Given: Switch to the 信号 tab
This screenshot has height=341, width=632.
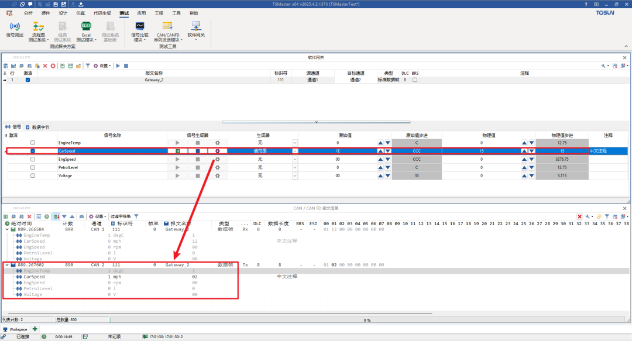Looking at the screenshot, I should pos(13,127).
